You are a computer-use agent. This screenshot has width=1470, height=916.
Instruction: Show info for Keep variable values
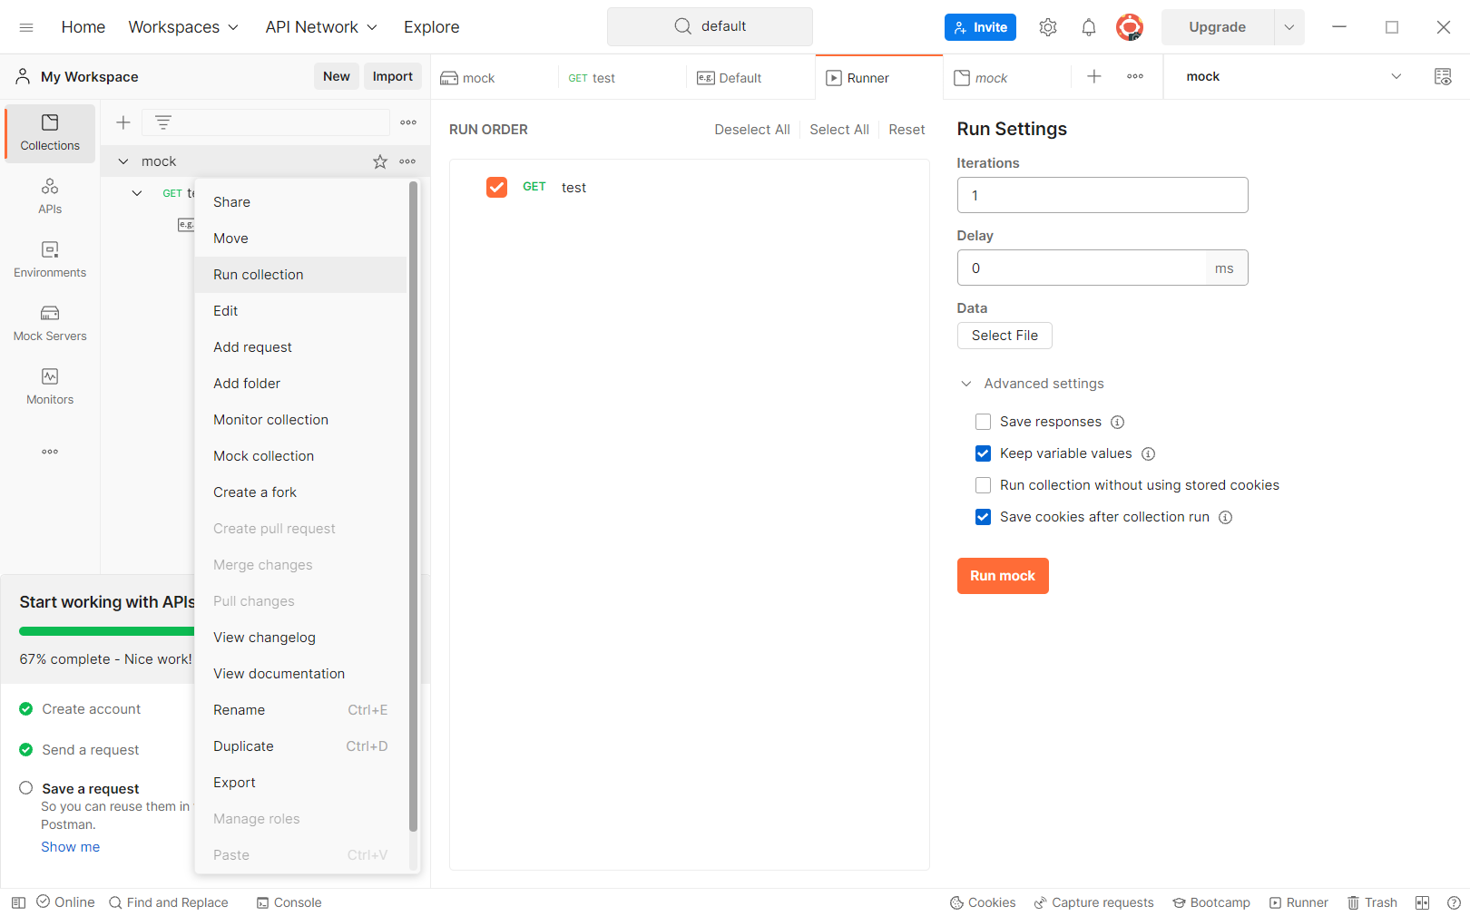point(1149,453)
